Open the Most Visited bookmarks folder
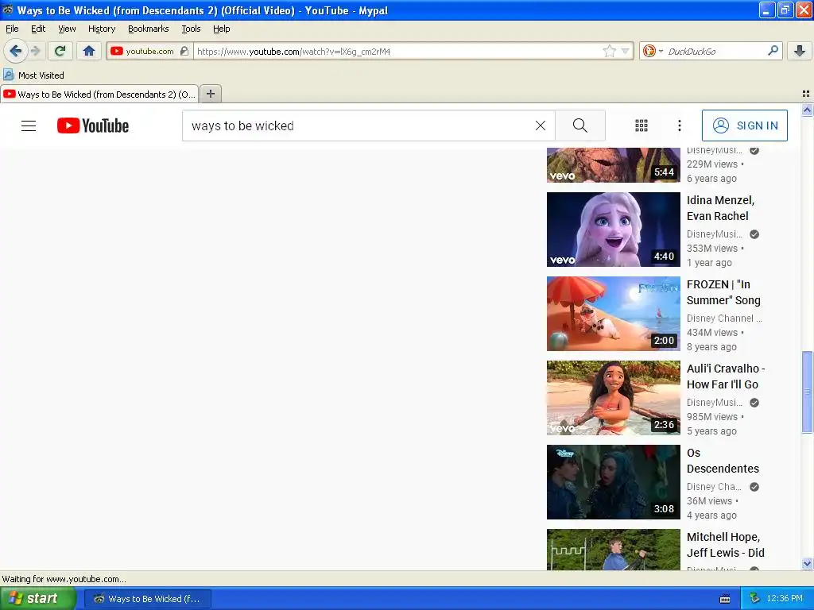 33,75
